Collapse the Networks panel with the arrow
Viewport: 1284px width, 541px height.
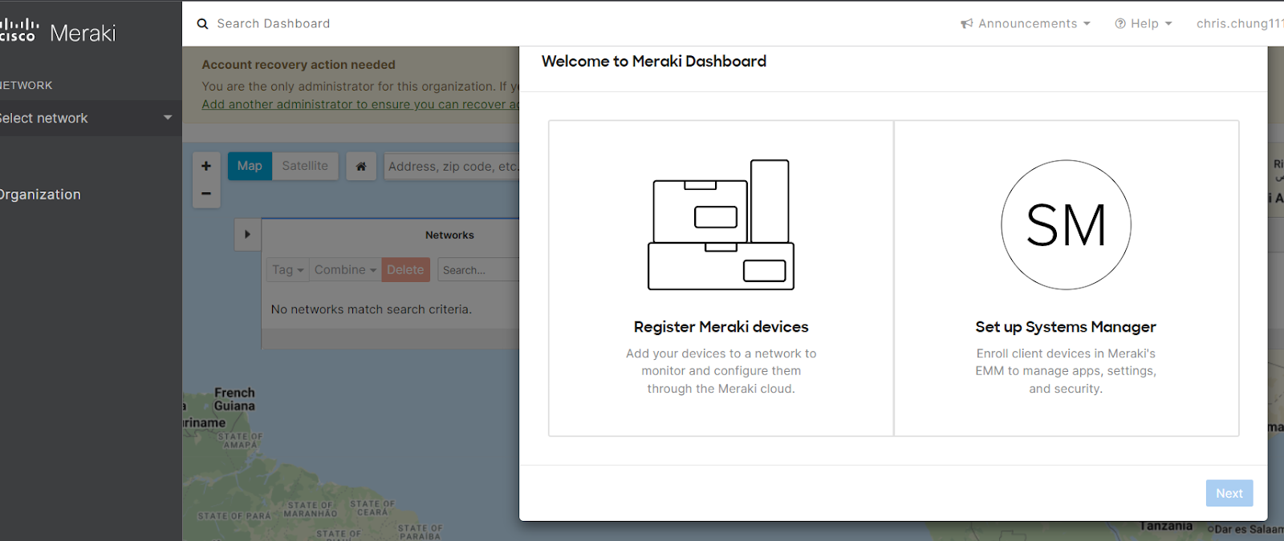(x=247, y=234)
